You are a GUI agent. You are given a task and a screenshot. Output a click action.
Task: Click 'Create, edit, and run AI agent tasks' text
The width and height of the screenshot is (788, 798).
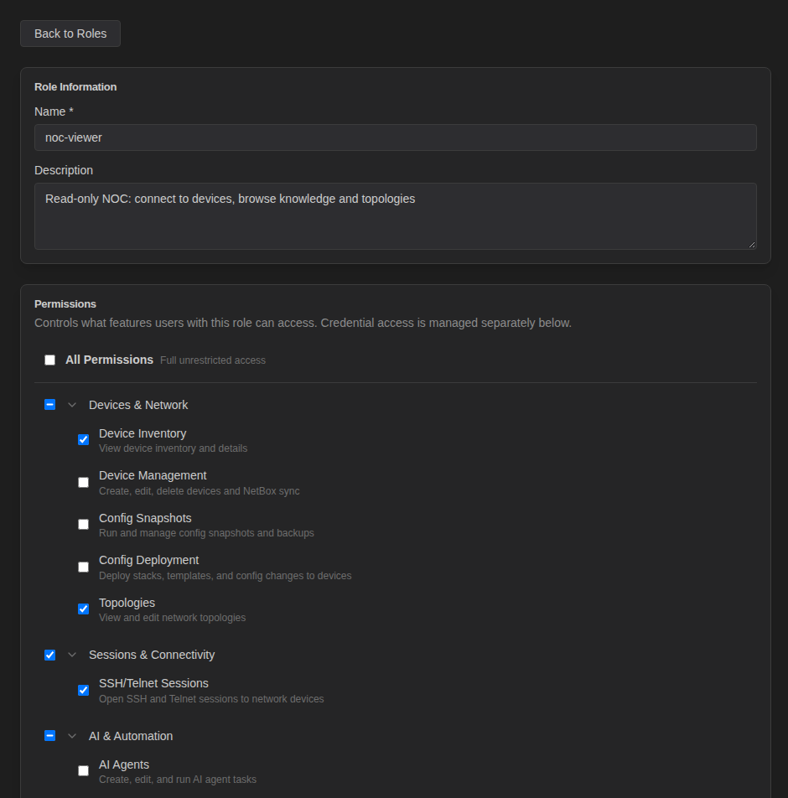point(178,780)
